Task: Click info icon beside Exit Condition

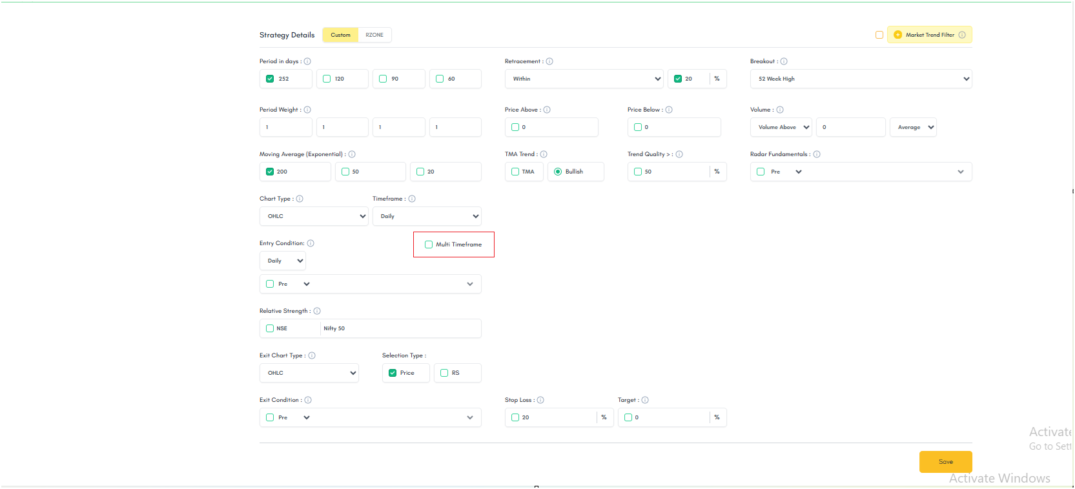Action: (x=308, y=400)
